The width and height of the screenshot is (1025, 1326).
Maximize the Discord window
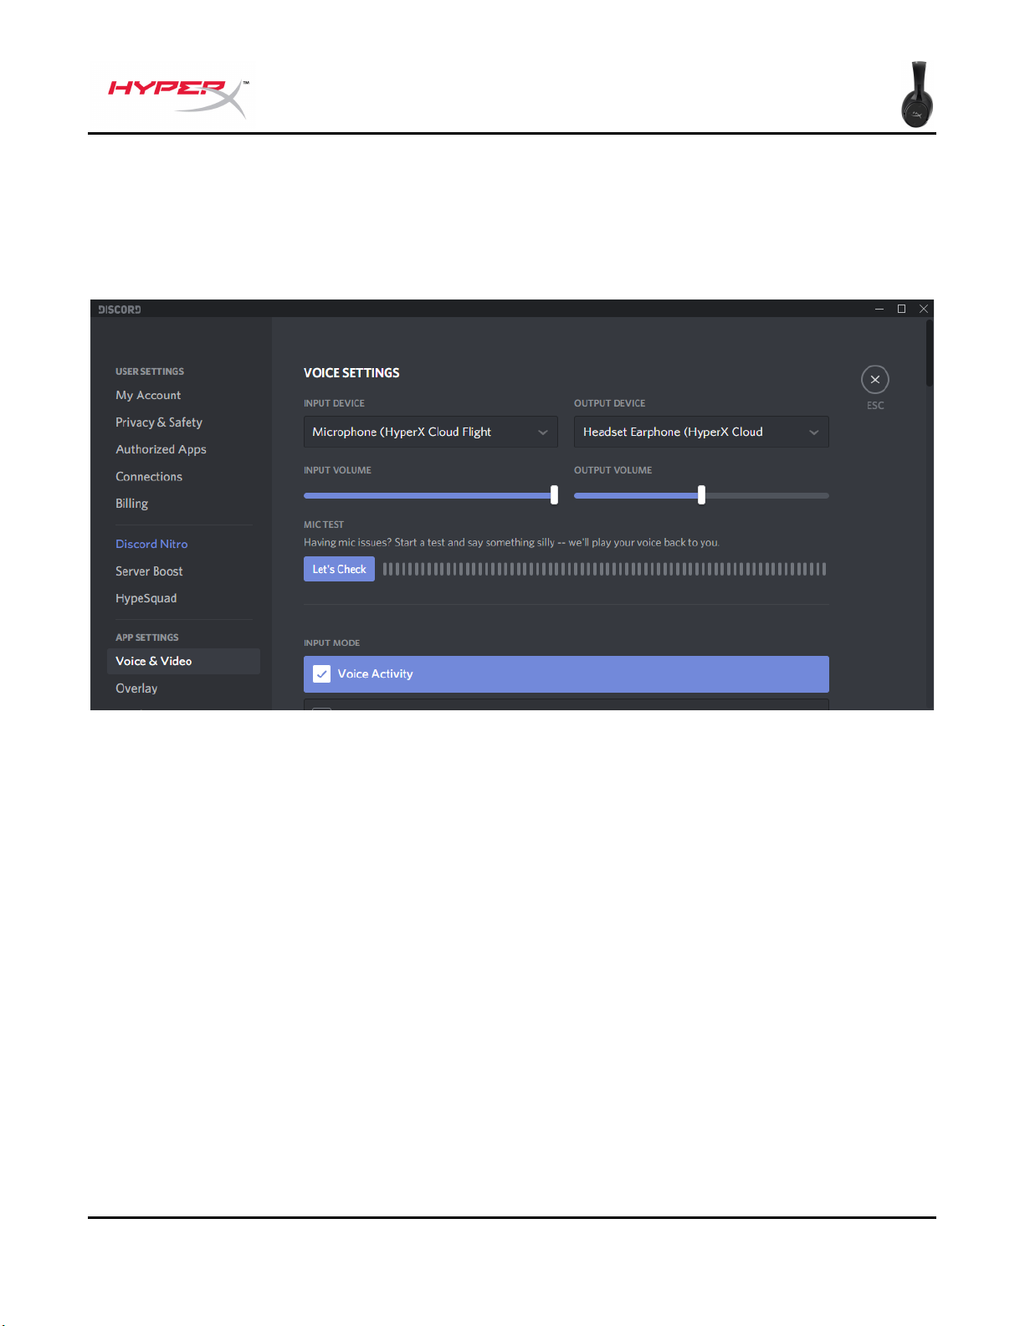coord(901,309)
